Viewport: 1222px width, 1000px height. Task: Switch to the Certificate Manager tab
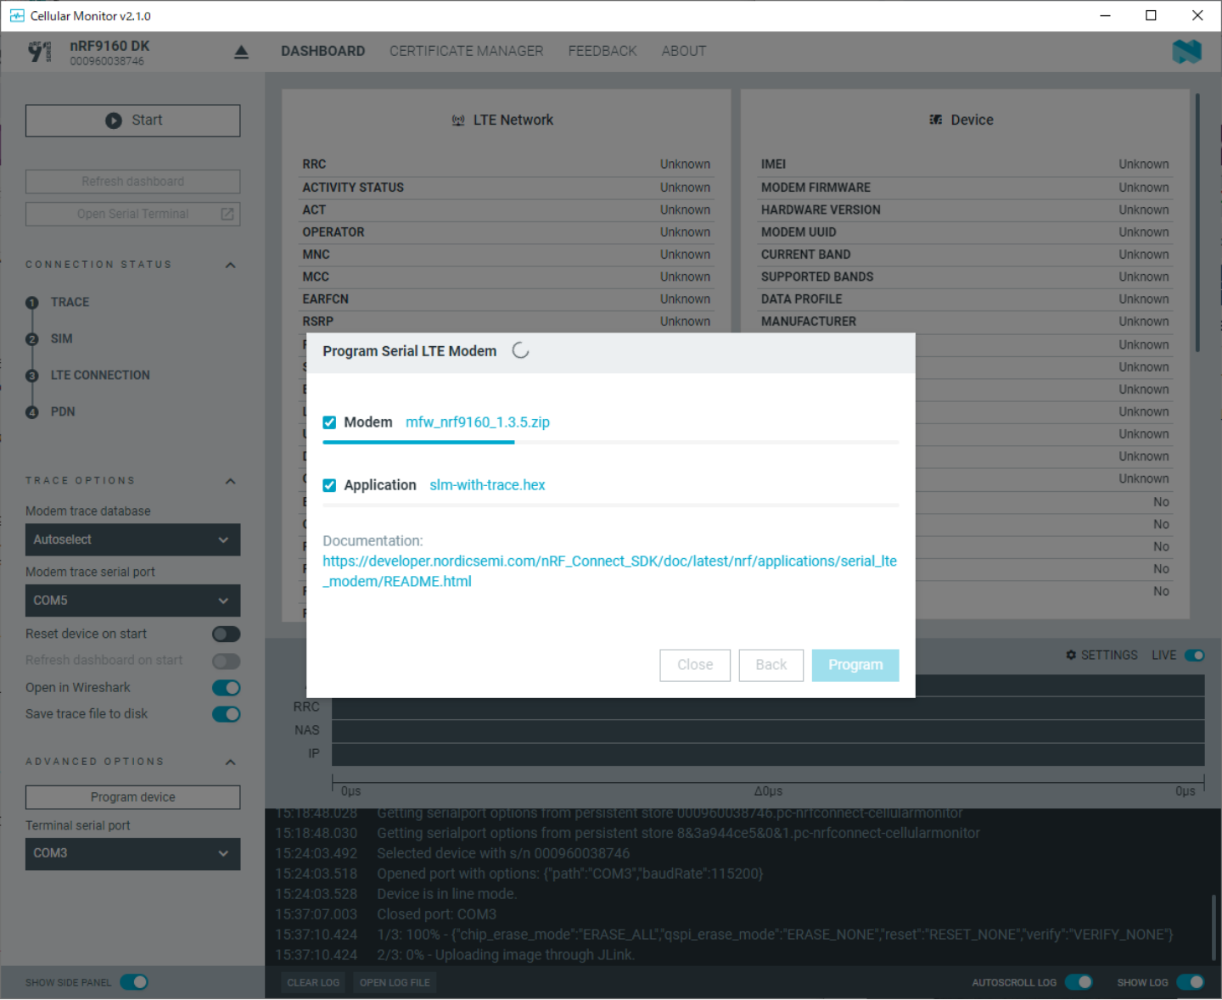(x=466, y=51)
